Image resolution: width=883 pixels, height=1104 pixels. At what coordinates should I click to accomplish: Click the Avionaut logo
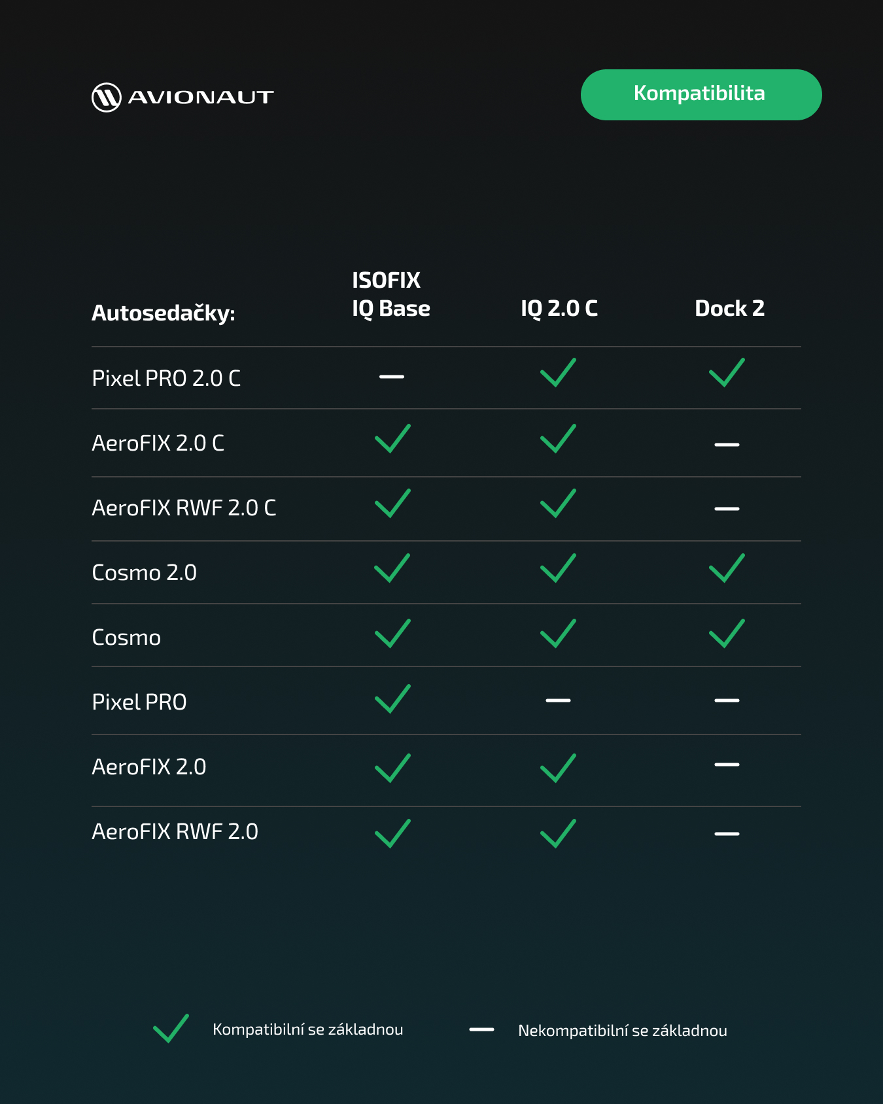(182, 97)
